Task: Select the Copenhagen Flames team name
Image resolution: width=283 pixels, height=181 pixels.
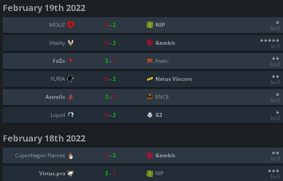Action: 40,156
